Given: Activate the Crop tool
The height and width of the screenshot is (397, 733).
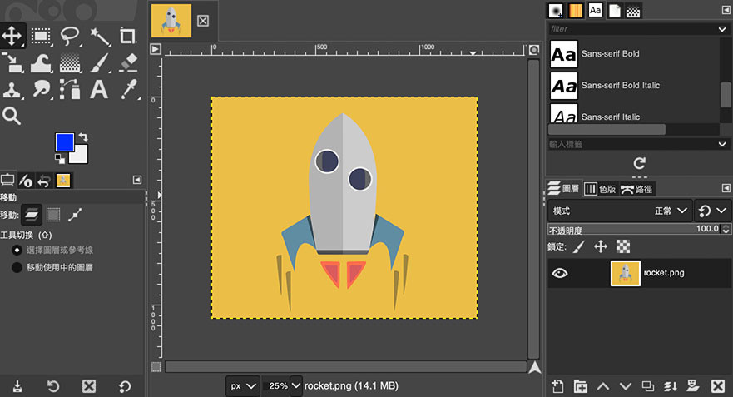Looking at the screenshot, I should pyautogui.click(x=127, y=36).
